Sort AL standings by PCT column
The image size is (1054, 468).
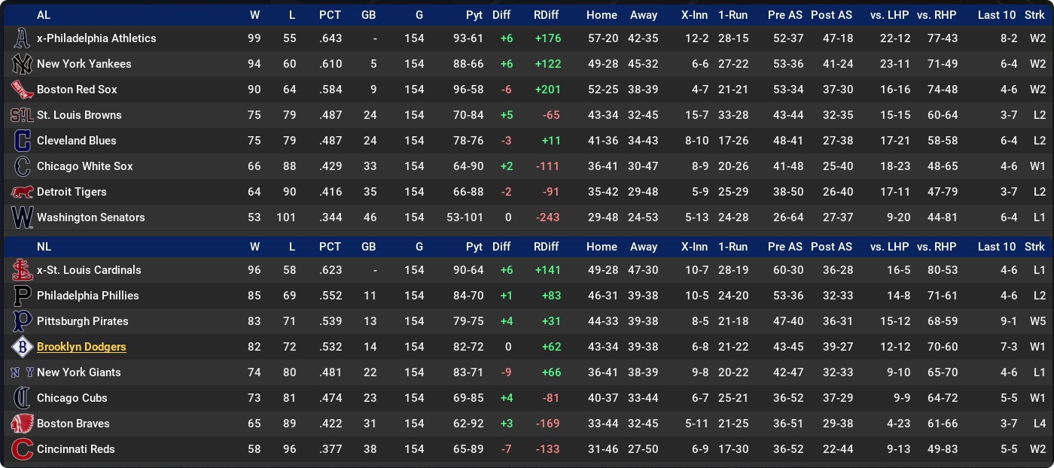click(x=330, y=15)
